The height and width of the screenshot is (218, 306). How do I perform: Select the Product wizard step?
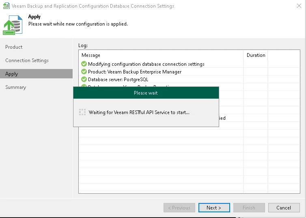(x=14, y=47)
